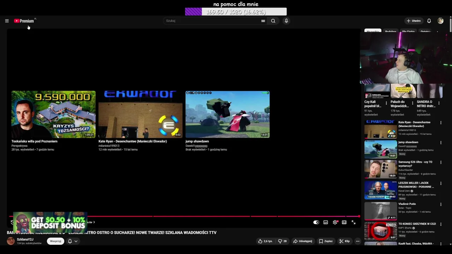The height and width of the screenshot is (254, 452).
Task: Expand the notification preference chevron
Action: [76, 241]
